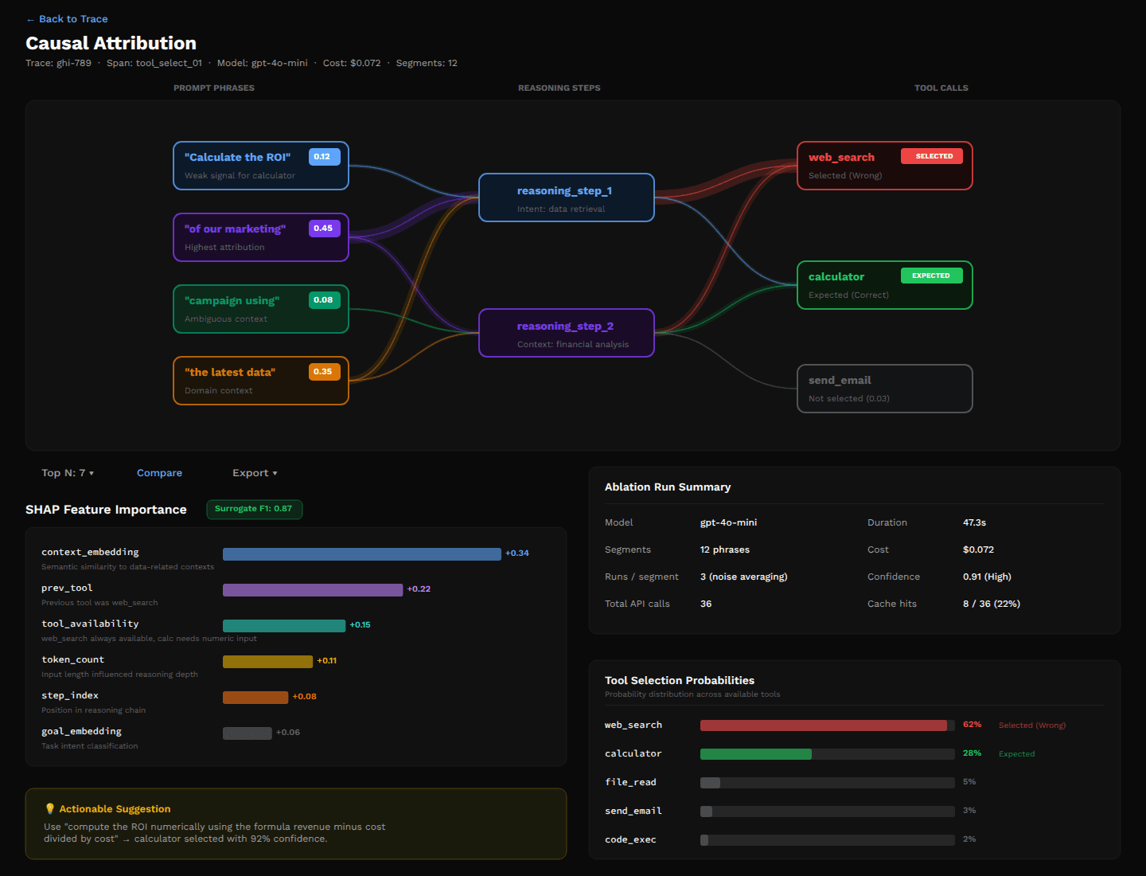Viewport: 1146px width, 876px height.
Task: Click the EXPECTED badge on calculator
Action: point(931,276)
